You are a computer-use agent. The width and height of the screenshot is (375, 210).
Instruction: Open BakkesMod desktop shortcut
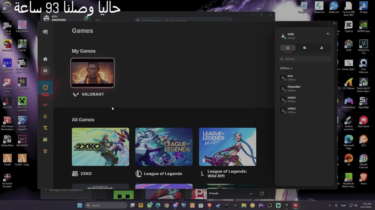click(x=7, y=141)
